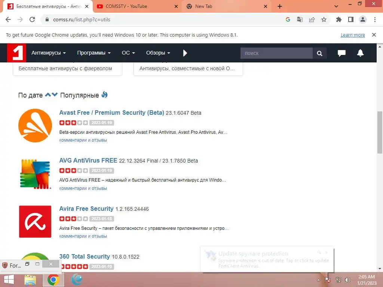Open Антивирусы, совместимые с новой О… card

point(188,69)
